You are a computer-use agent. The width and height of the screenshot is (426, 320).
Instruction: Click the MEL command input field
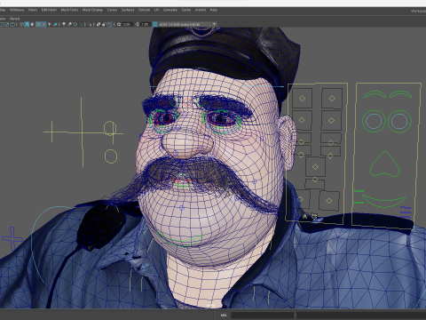(x=263, y=315)
